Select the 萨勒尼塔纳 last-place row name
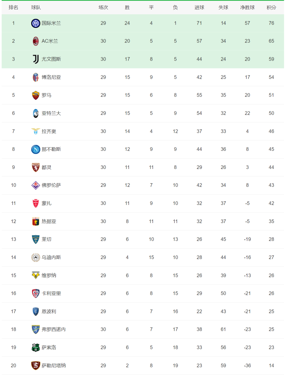Image resolution: width=285 pixels, height=392 pixels. tap(53, 366)
